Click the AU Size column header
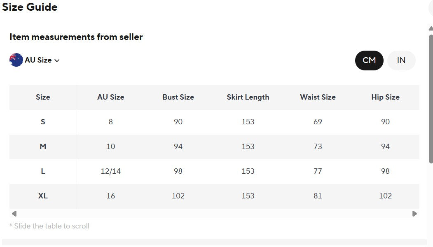The width and height of the screenshot is (433, 247). [x=111, y=97]
